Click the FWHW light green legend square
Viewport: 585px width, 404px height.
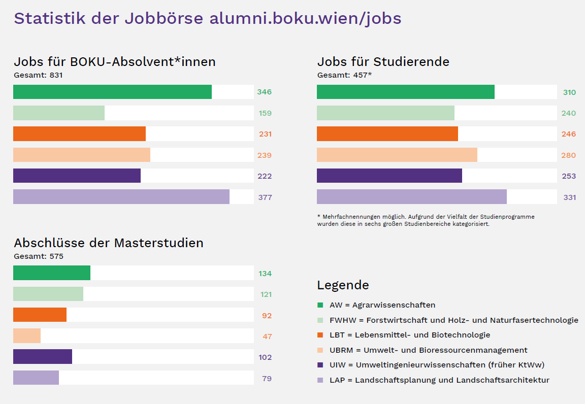(320, 320)
